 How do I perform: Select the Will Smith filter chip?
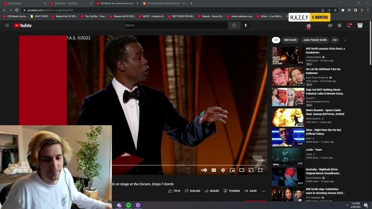(291, 40)
